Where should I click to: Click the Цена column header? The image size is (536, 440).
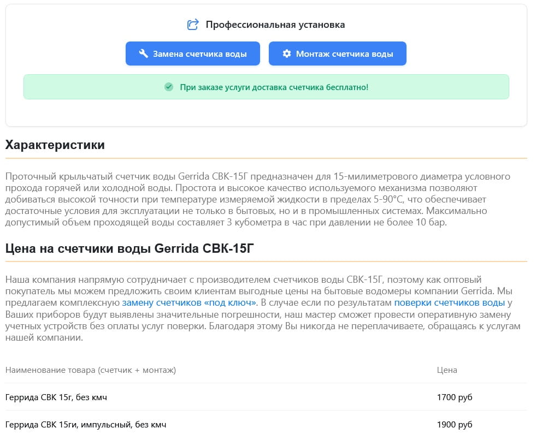point(447,370)
